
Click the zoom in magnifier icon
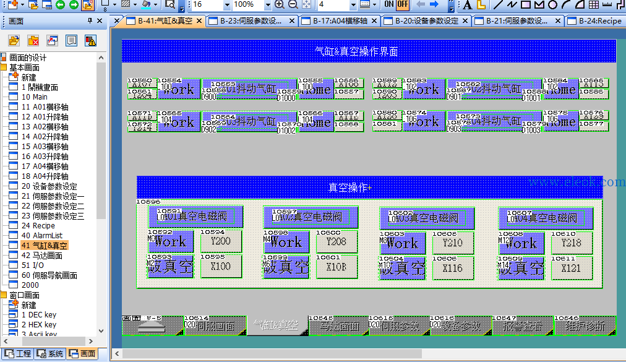280,5
